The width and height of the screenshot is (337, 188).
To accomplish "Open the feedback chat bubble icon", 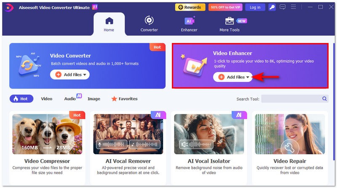I will pyautogui.click(x=282, y=7).
